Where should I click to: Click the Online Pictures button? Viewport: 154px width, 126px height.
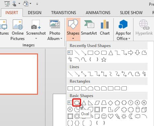coord(18,30)
